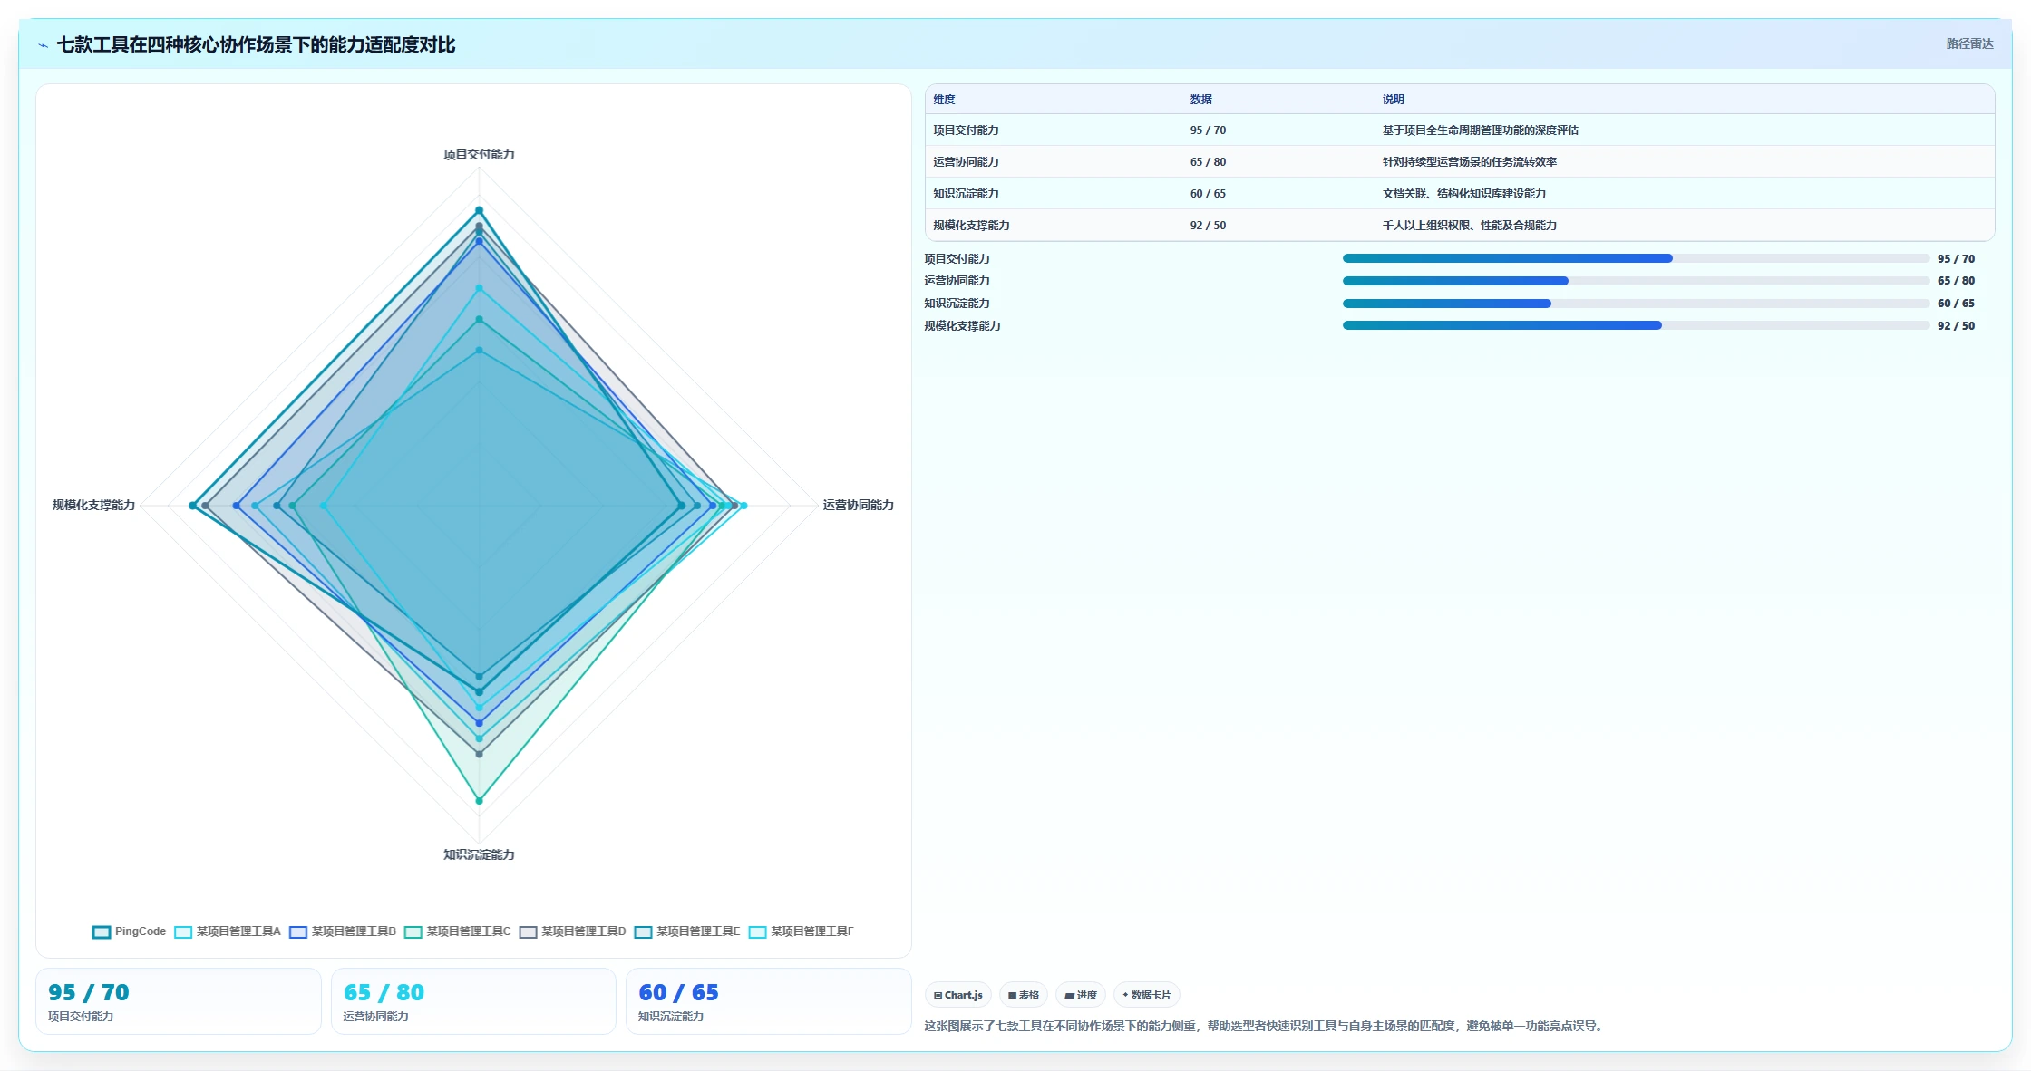Toggle 某项目管理工具D legend series
This screenshot has height=1071, width=2031.
click(x=573, y=931)
